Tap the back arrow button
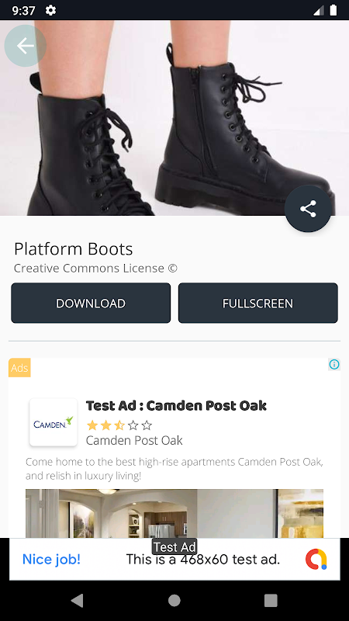Viewport: 349px width, 621px height. tap(25, 46)
